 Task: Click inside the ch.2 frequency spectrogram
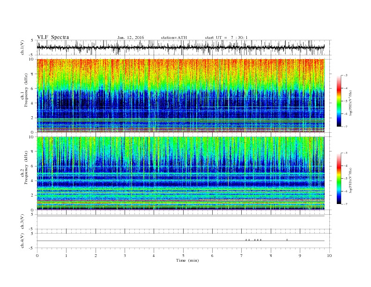(180, 174)
